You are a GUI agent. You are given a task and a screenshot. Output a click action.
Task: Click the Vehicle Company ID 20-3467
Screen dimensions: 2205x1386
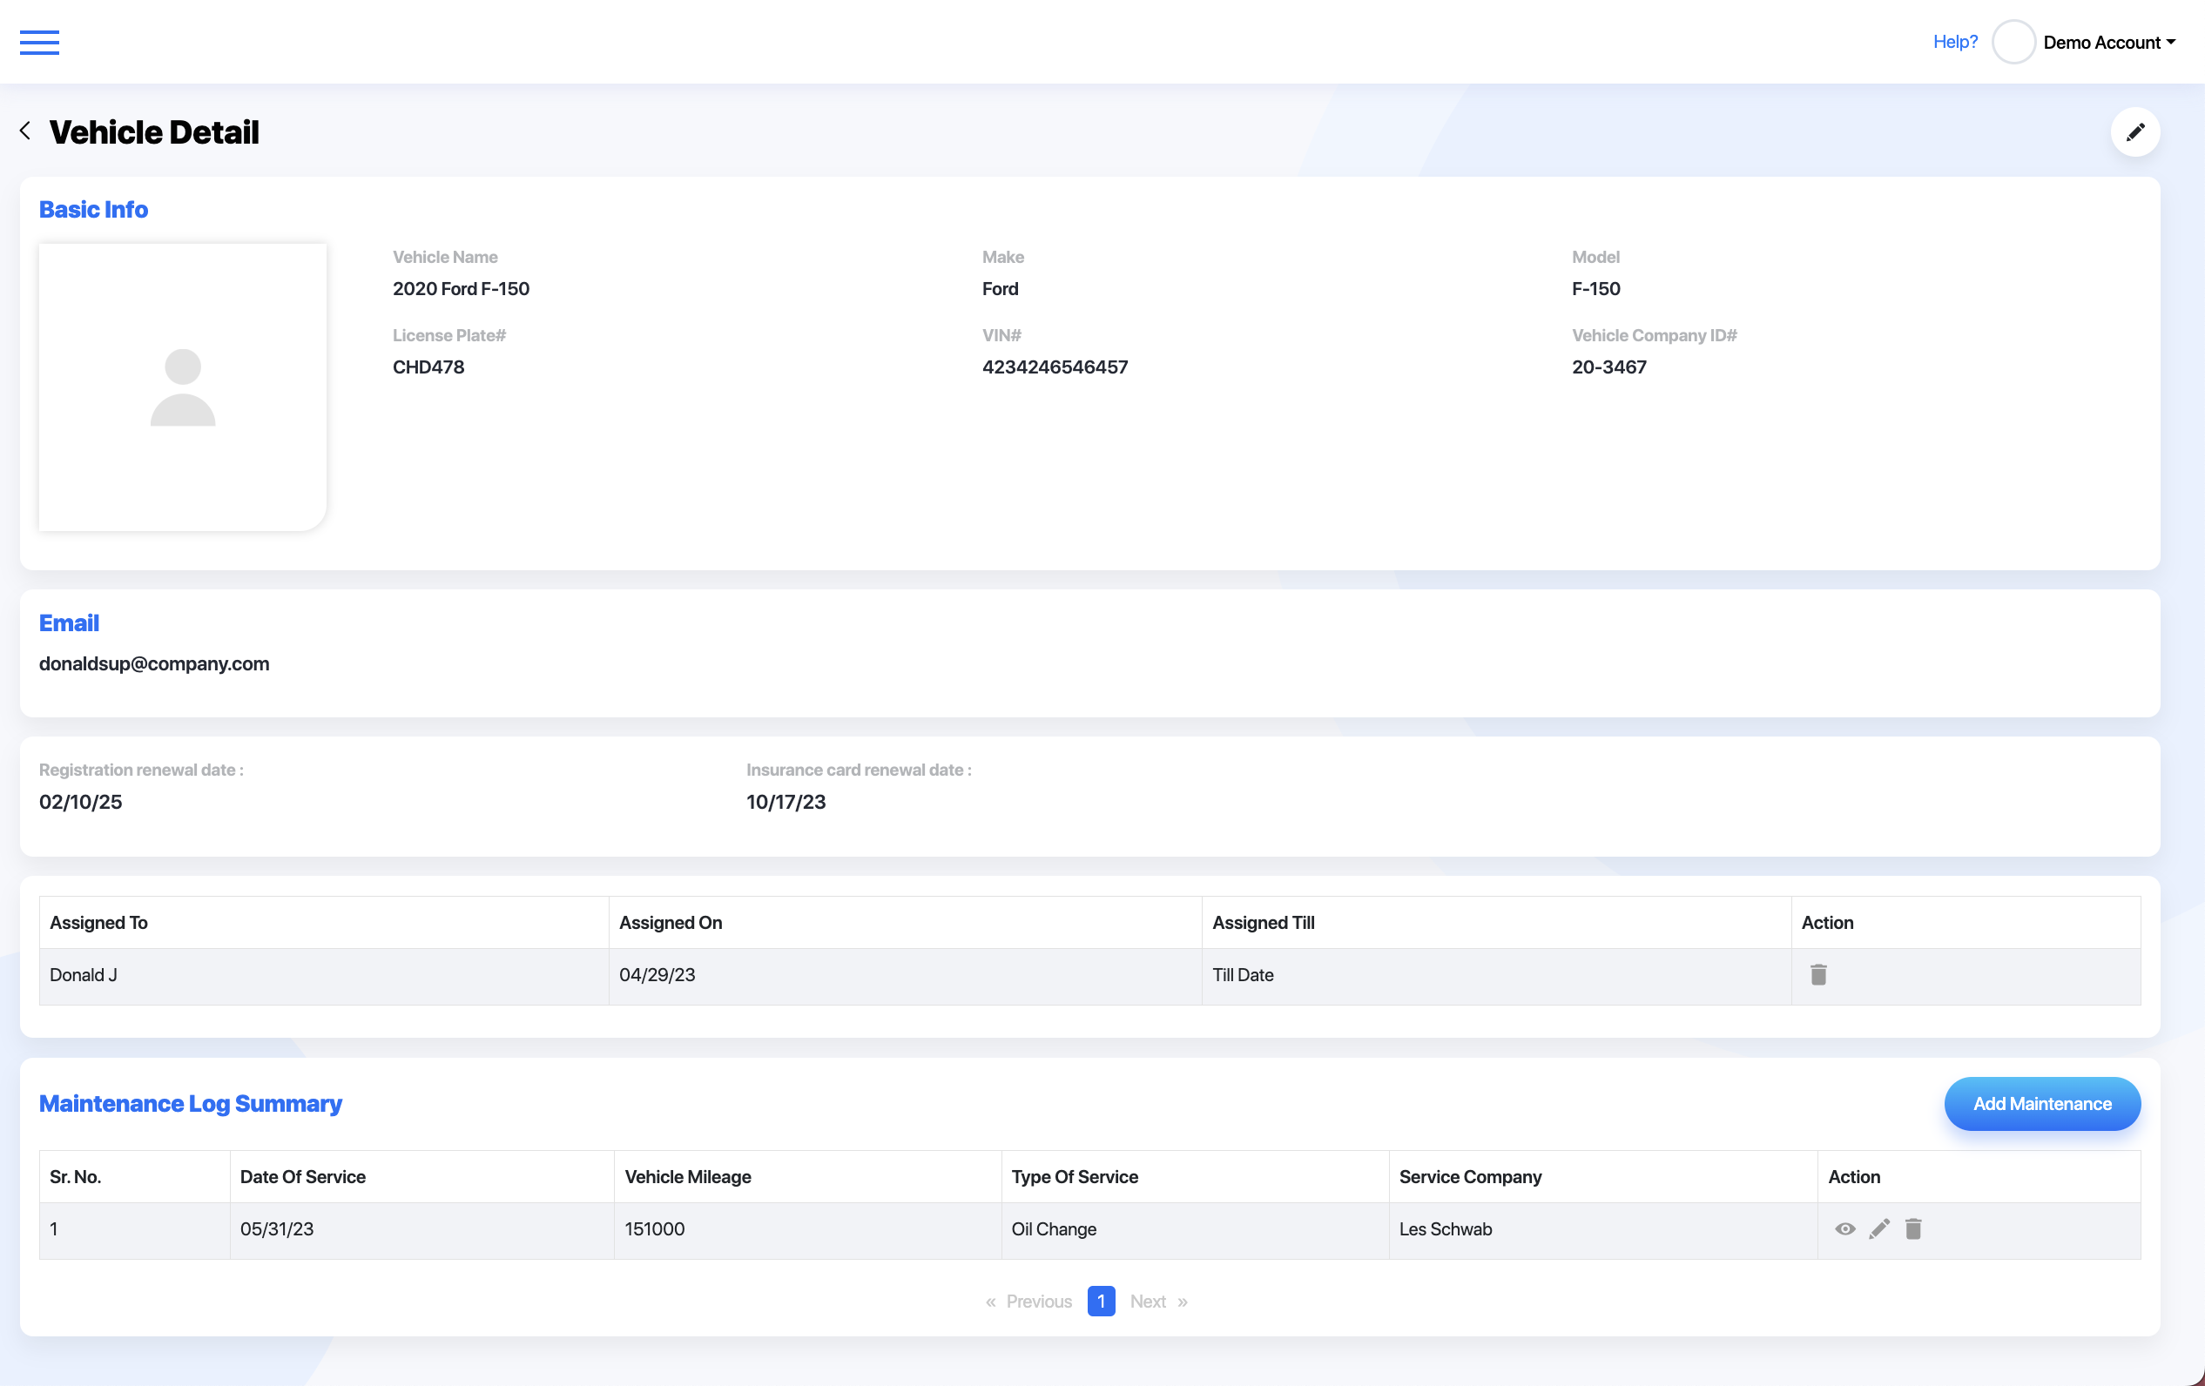[1608, 367]
